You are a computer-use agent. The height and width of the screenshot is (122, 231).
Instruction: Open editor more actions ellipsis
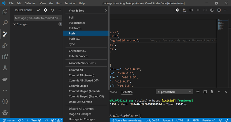click(x=226, y=10)
